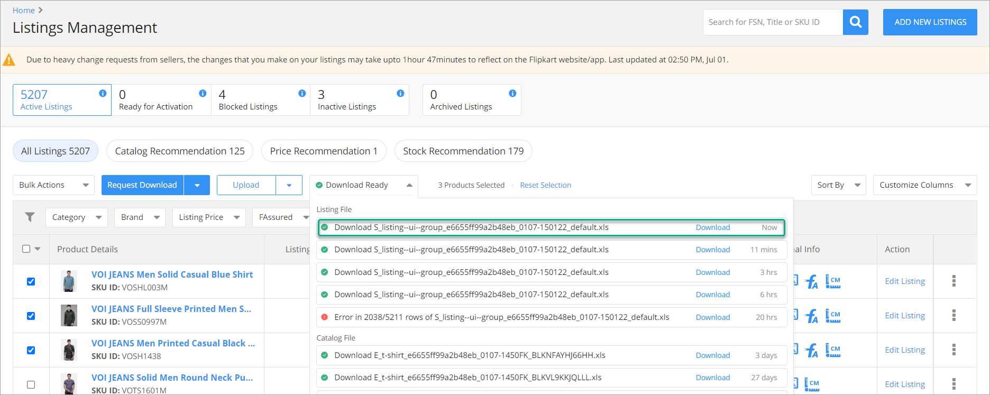Expand the Request Download arrow menu
This screenshot has width=990, height=395.
click(x=197, y=185)
